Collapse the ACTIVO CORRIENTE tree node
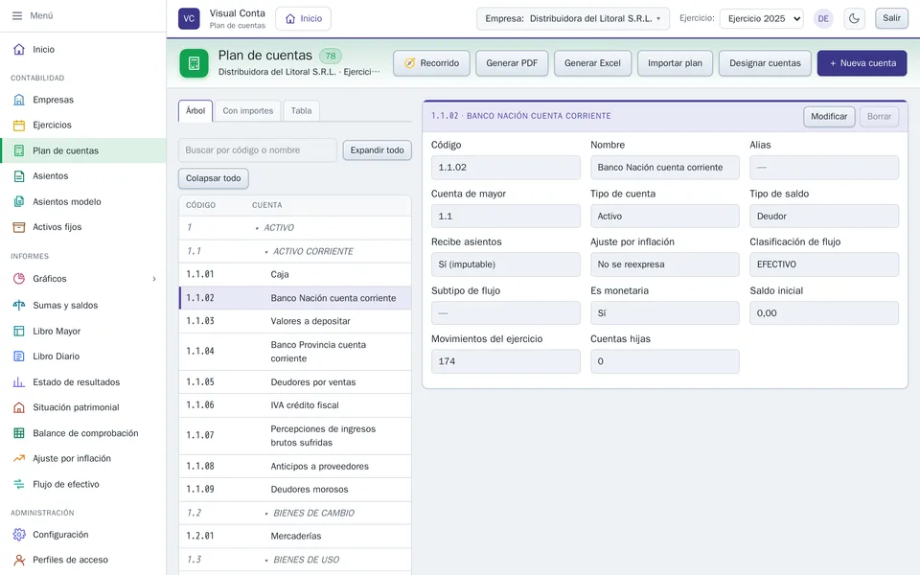 (266, 252)
